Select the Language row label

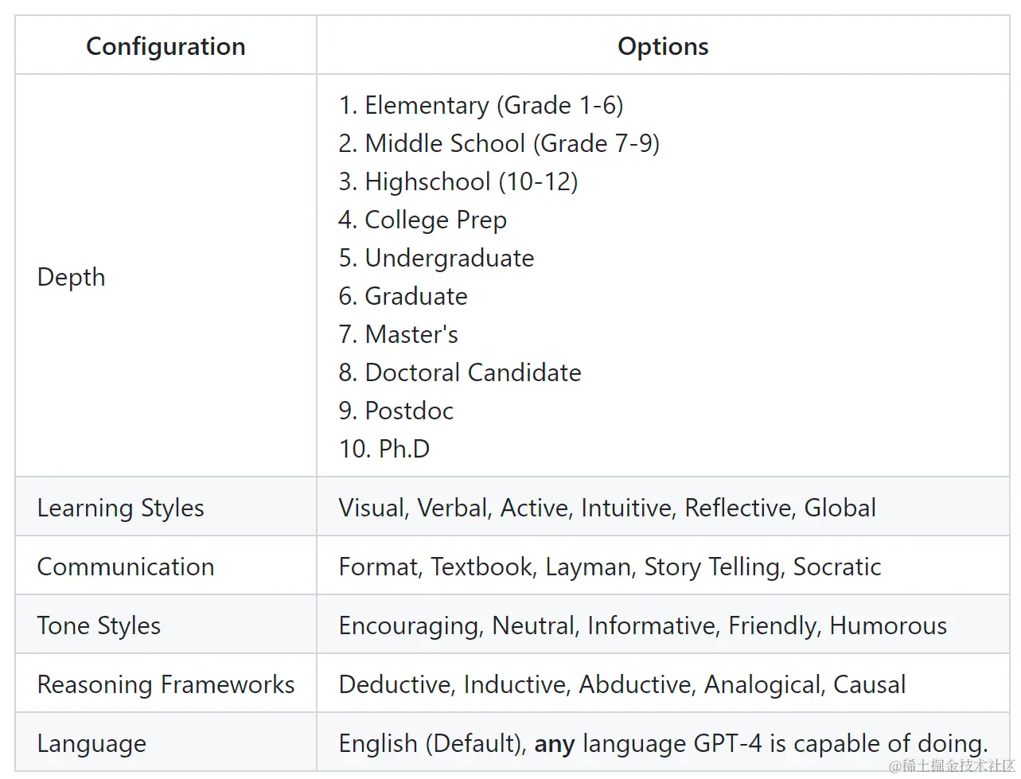[x=92, y=743]
